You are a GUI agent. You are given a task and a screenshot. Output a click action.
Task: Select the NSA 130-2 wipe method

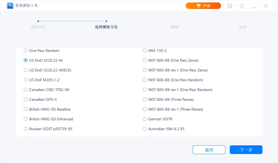(x=145, y=51)
